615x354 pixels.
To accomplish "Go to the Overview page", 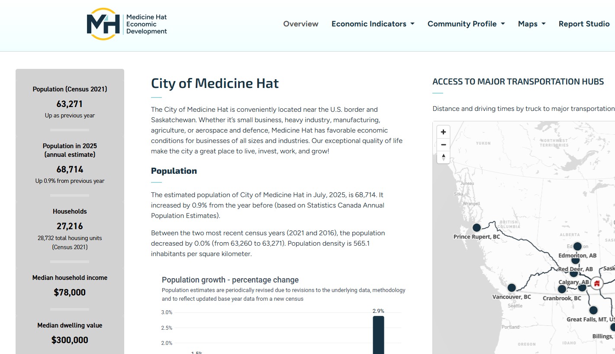I will (301, 24).
